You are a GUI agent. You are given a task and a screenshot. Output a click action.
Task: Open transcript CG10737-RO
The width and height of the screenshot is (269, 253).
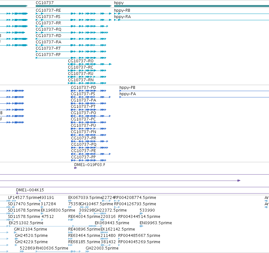coord(81,61)
